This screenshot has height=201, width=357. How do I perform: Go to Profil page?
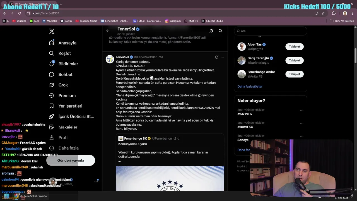pyautogui.click(x=59, y=137)
